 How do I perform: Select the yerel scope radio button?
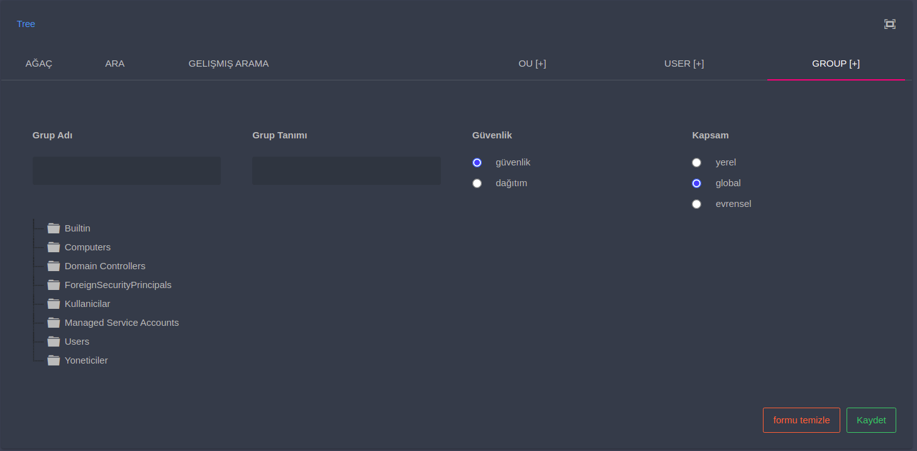pos(696,162)
